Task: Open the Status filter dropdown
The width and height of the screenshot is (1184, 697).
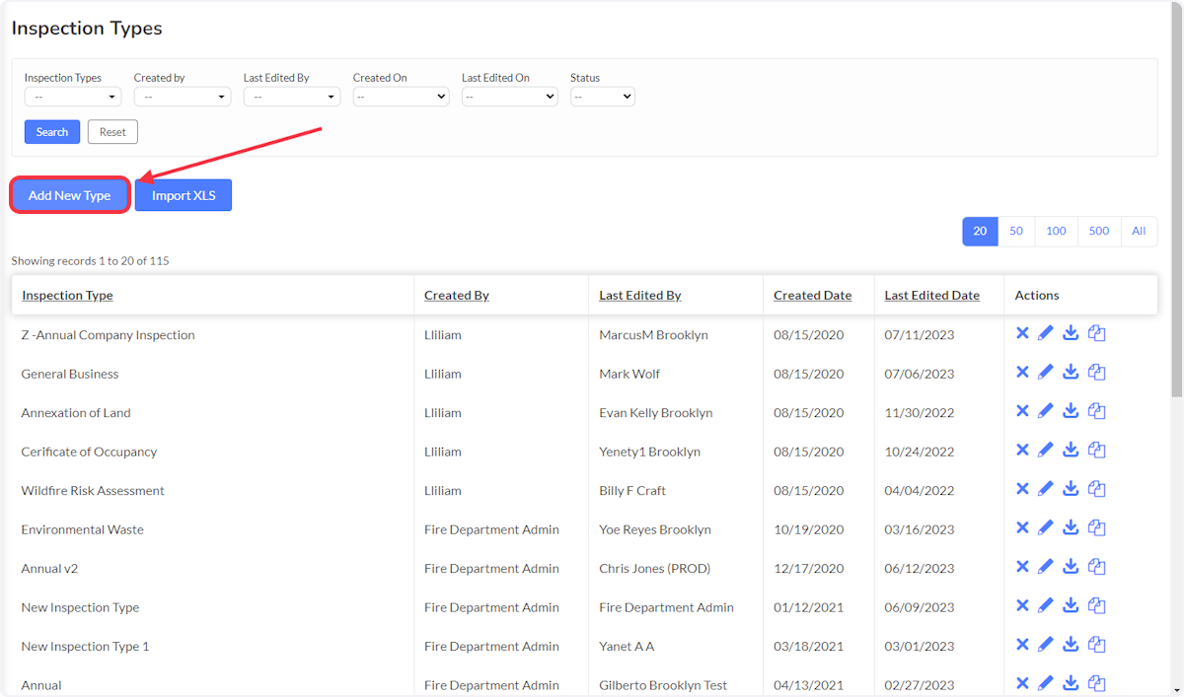Action: point(603,97)
